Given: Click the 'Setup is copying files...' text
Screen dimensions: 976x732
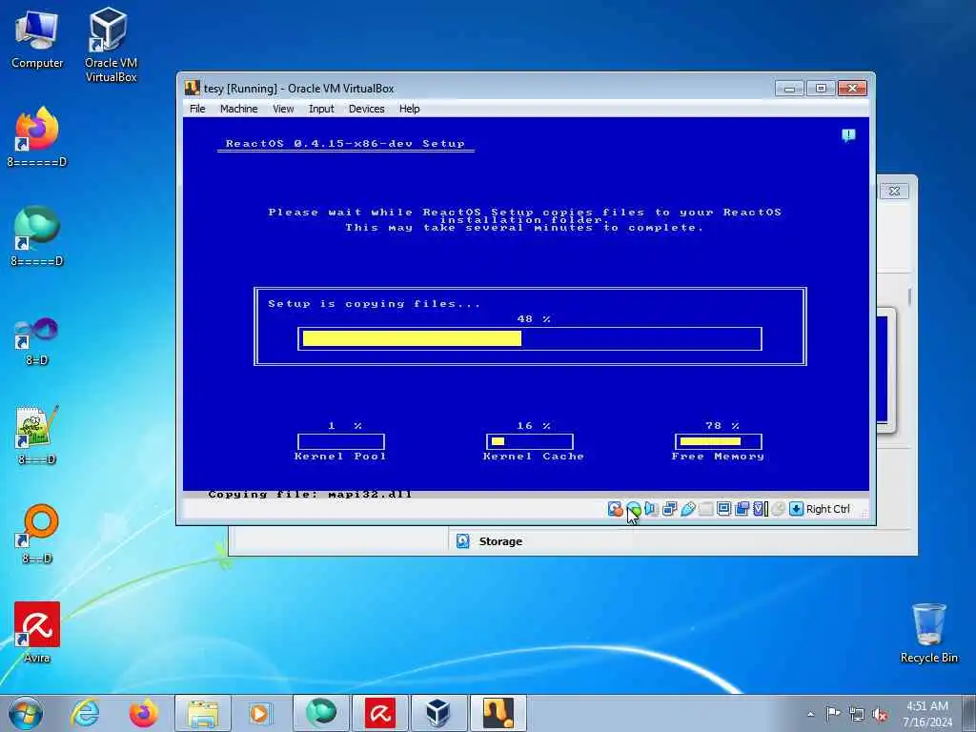Looking at the screenshot, I should pyautogui.click(x=374, y=304).
